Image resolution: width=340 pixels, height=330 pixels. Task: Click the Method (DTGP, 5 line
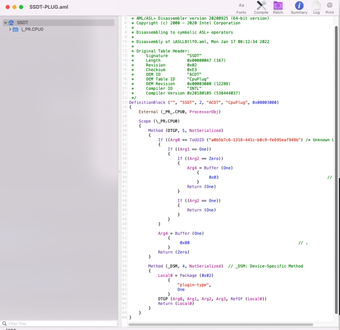185,130
